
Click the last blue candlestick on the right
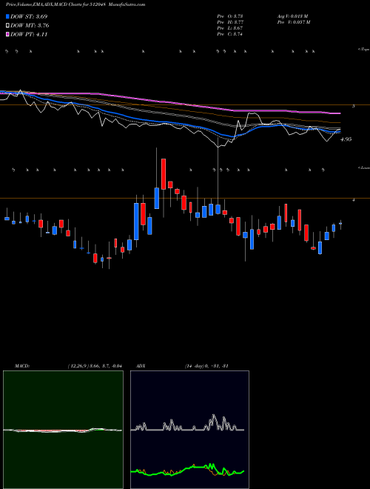click(340, 223)
